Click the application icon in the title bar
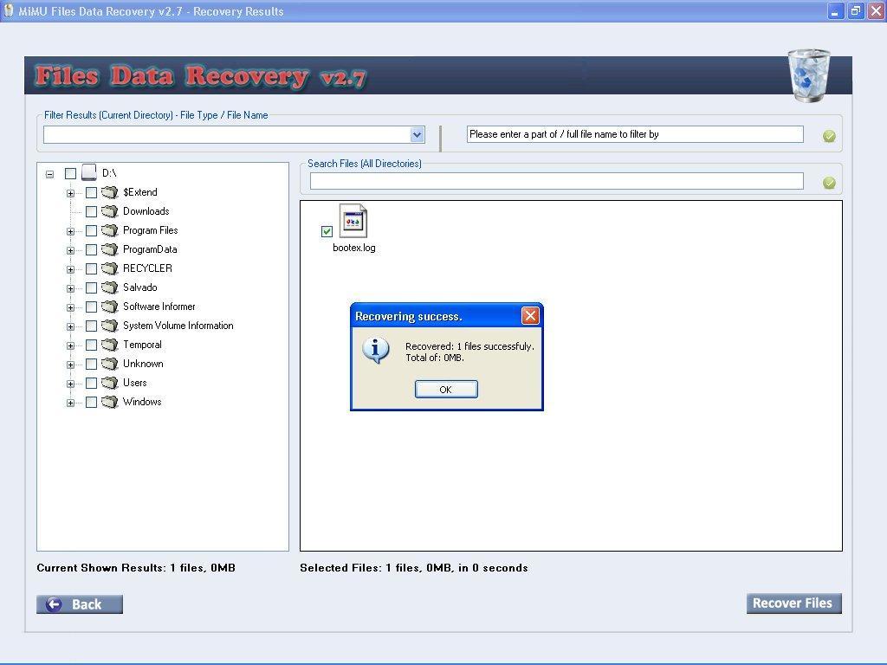 click(9, 10)
